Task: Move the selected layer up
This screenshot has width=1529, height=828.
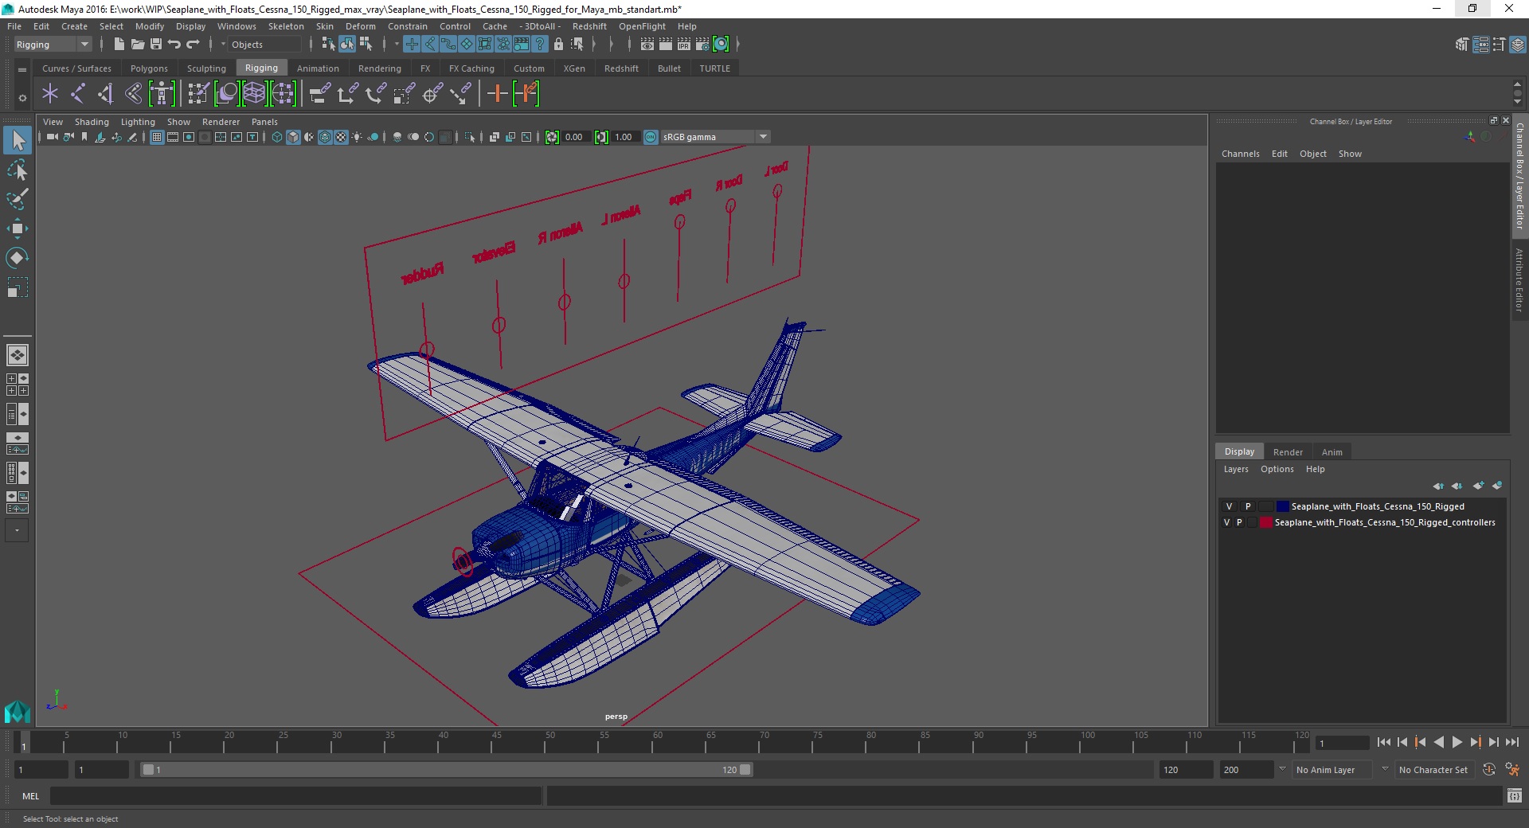Action: coord(1438,486)
